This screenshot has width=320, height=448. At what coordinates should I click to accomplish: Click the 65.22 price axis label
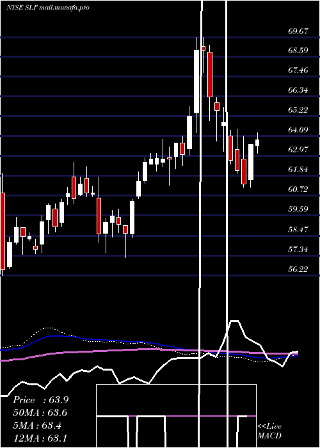pyautogui.click(x=298, y=110)
